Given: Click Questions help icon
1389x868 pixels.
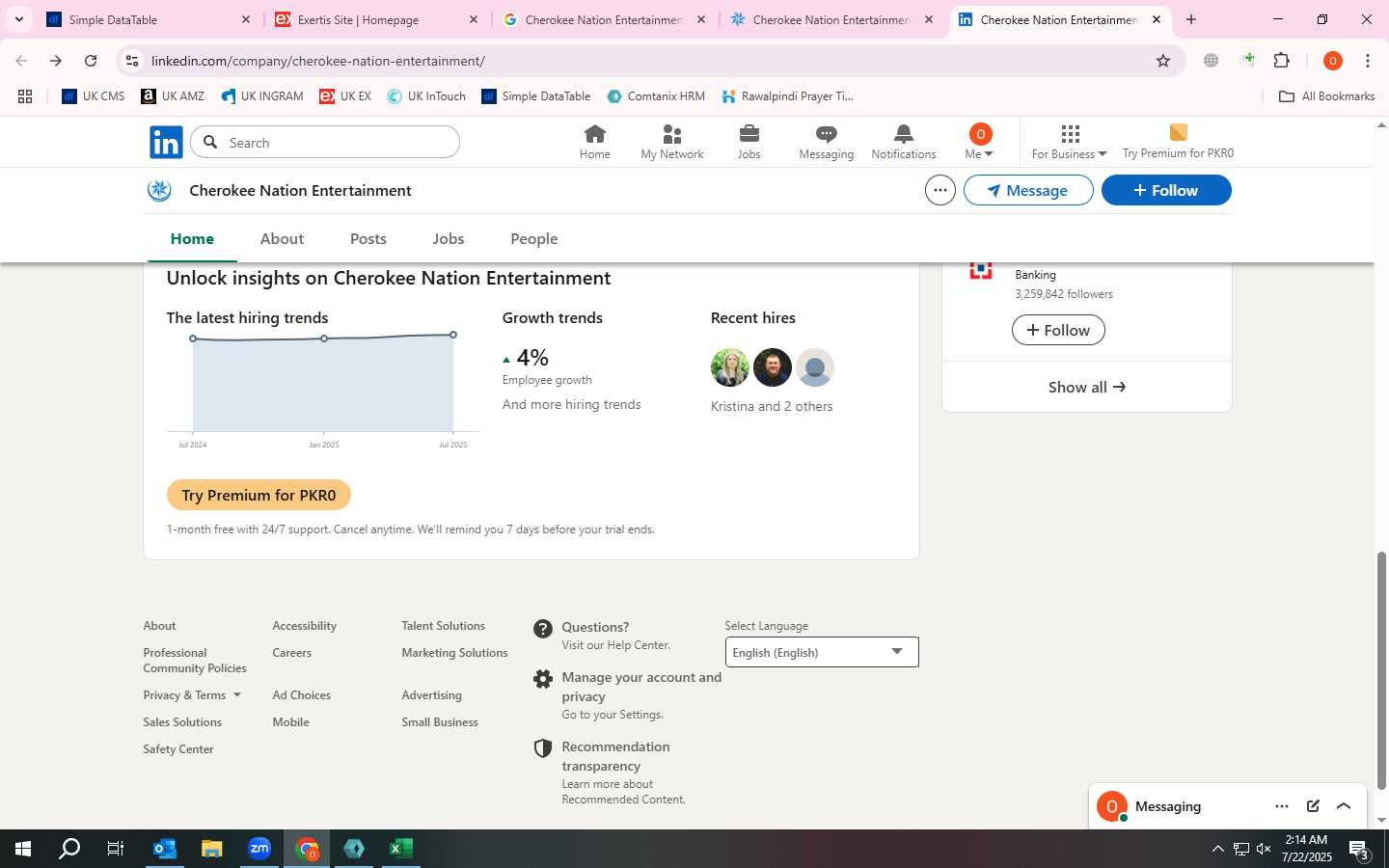Looking at the screenshot, I should pos(543,629).
